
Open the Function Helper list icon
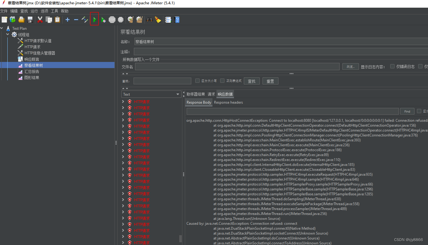click(x=168, y=20)
